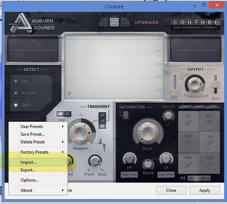The height and width of the screenshot is (204, 227).
Task: Toggle the saturation section enable switch
Action: pos(126,115)
